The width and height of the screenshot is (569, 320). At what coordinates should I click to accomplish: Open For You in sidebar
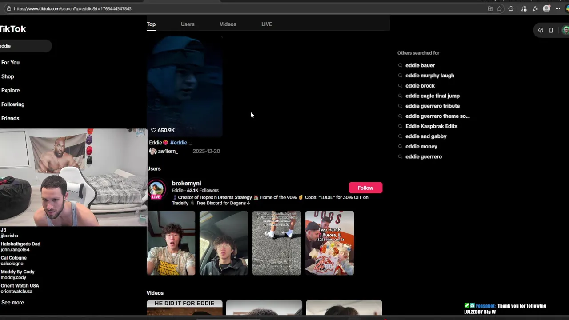tap(10, 63)
